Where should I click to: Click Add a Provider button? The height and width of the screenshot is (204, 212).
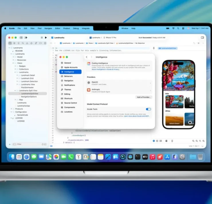point(144,97)
